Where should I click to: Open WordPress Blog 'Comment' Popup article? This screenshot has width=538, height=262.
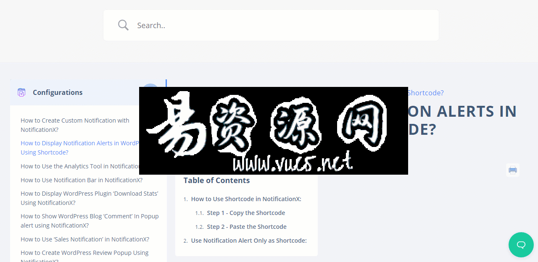coord(90,221)
